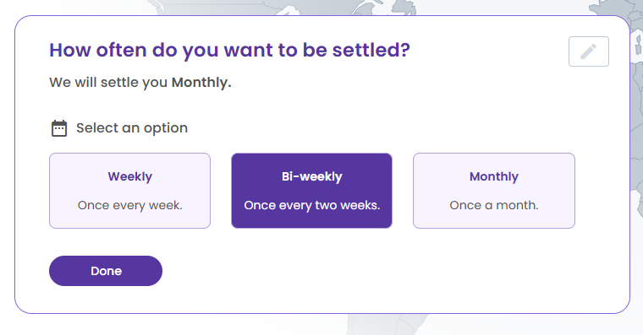Click the 'Monthly' title inside the option card

(494, 176)
